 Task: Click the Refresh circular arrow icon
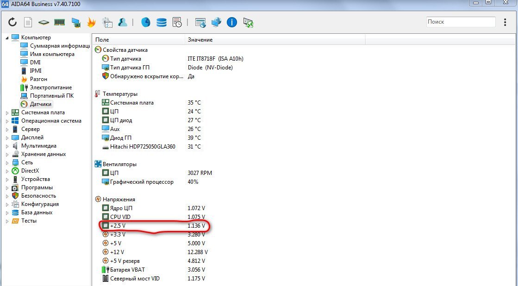[x=12, y=22]
